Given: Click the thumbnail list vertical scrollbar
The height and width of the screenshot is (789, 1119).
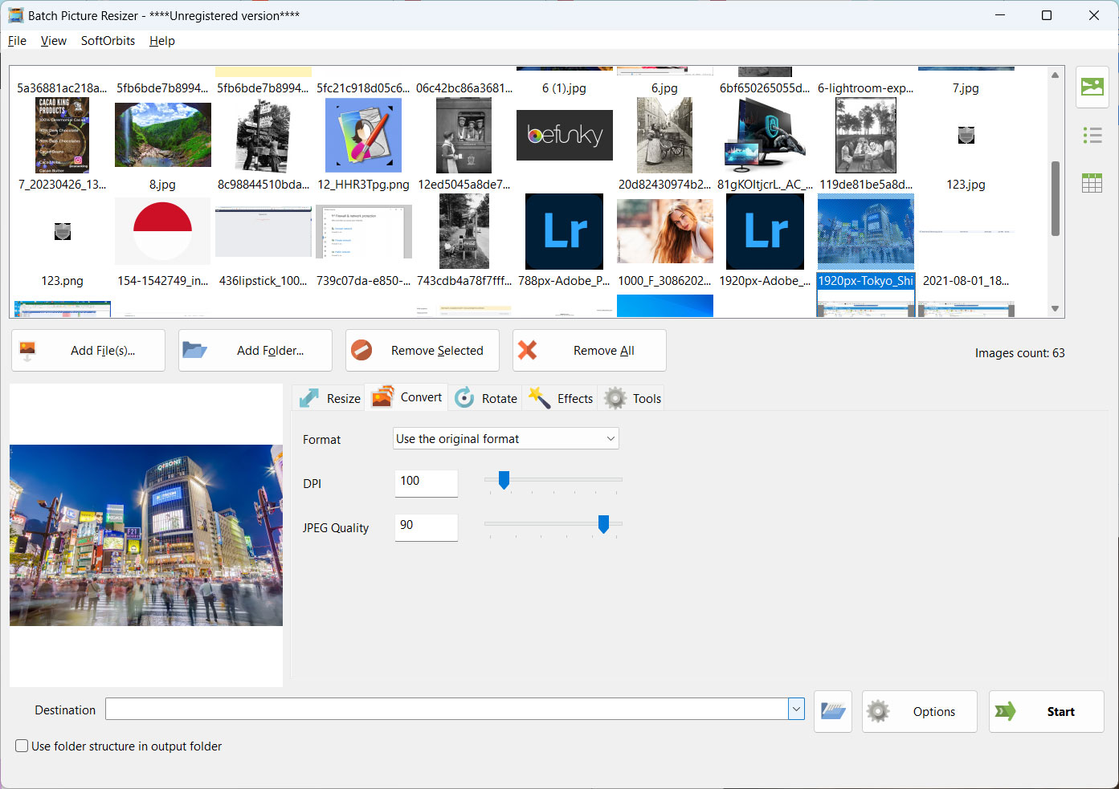Looking at the screenshot, I should click(x=1055, y=198).
